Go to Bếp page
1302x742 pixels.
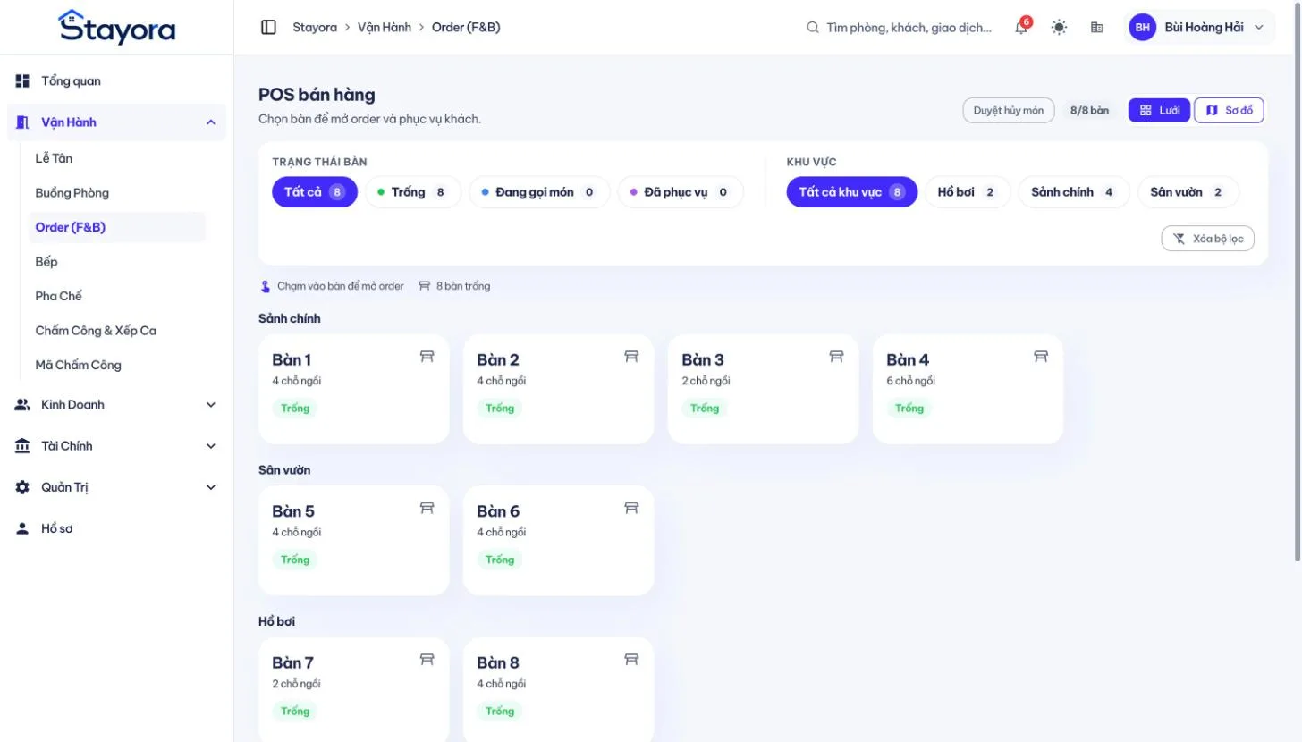[117, 262]
